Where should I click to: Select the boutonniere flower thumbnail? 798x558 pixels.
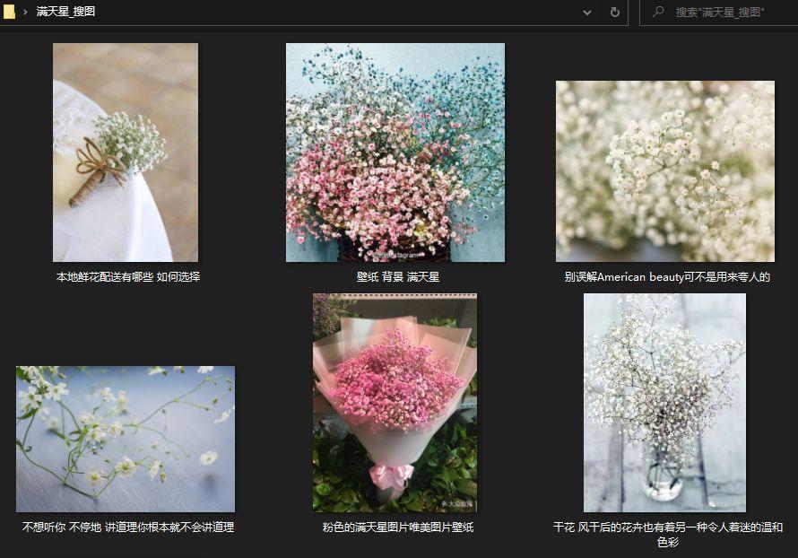[x=126, y=153]
